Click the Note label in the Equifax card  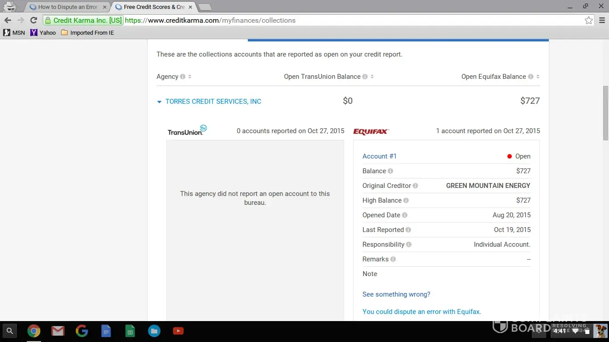pyautogui.click(x=370, y=274)
